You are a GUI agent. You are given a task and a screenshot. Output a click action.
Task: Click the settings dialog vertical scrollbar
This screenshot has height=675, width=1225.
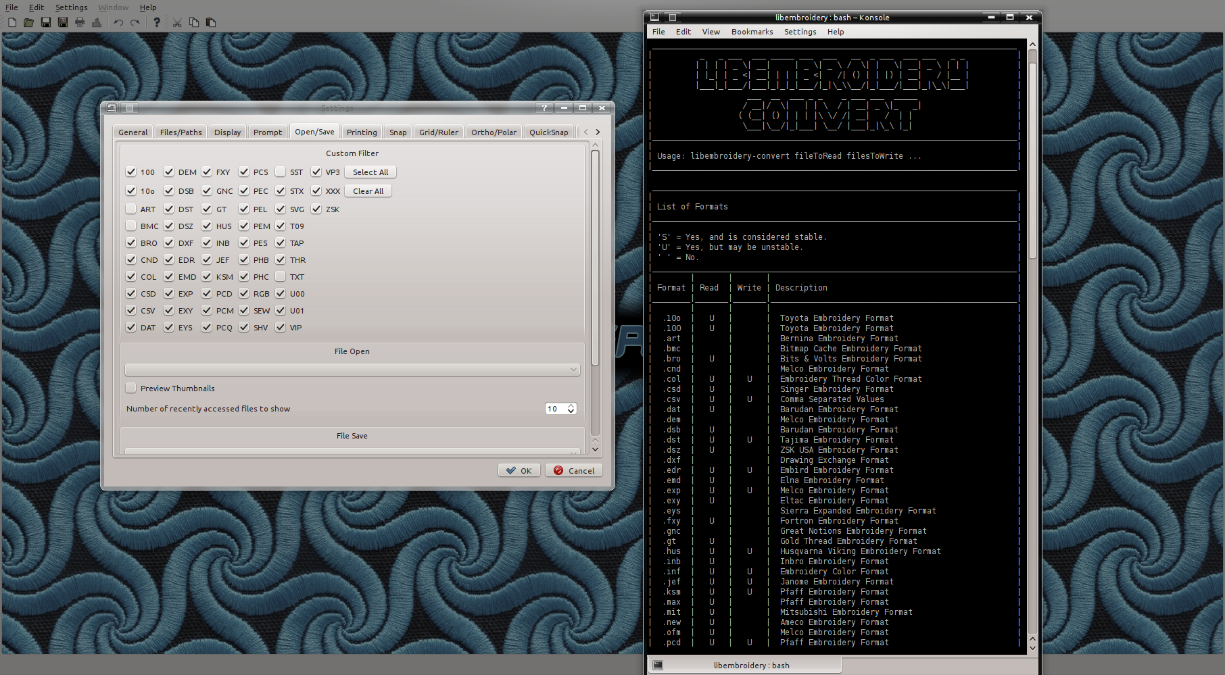pos(595,257)
